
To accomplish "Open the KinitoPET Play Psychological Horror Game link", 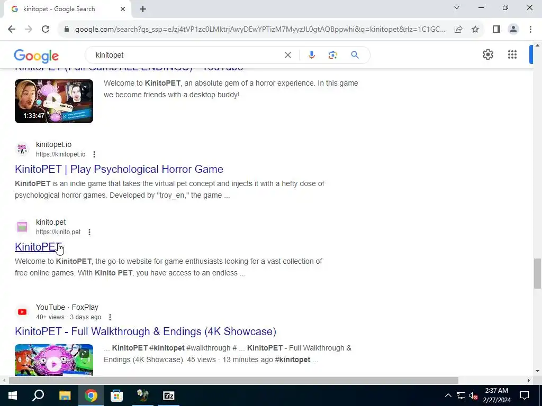I will [119, 169].
